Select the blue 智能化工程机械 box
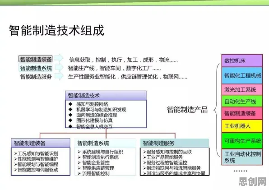This screenshot has height=190, width=269. point(242,75)
